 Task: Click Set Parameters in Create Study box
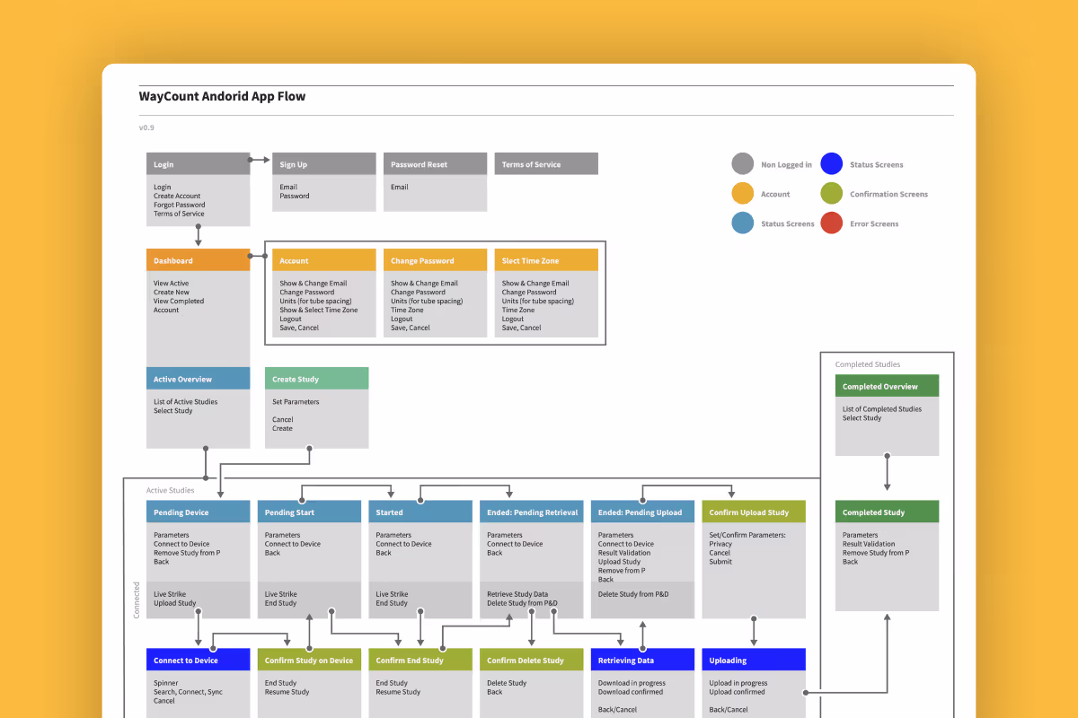(296, 402)
